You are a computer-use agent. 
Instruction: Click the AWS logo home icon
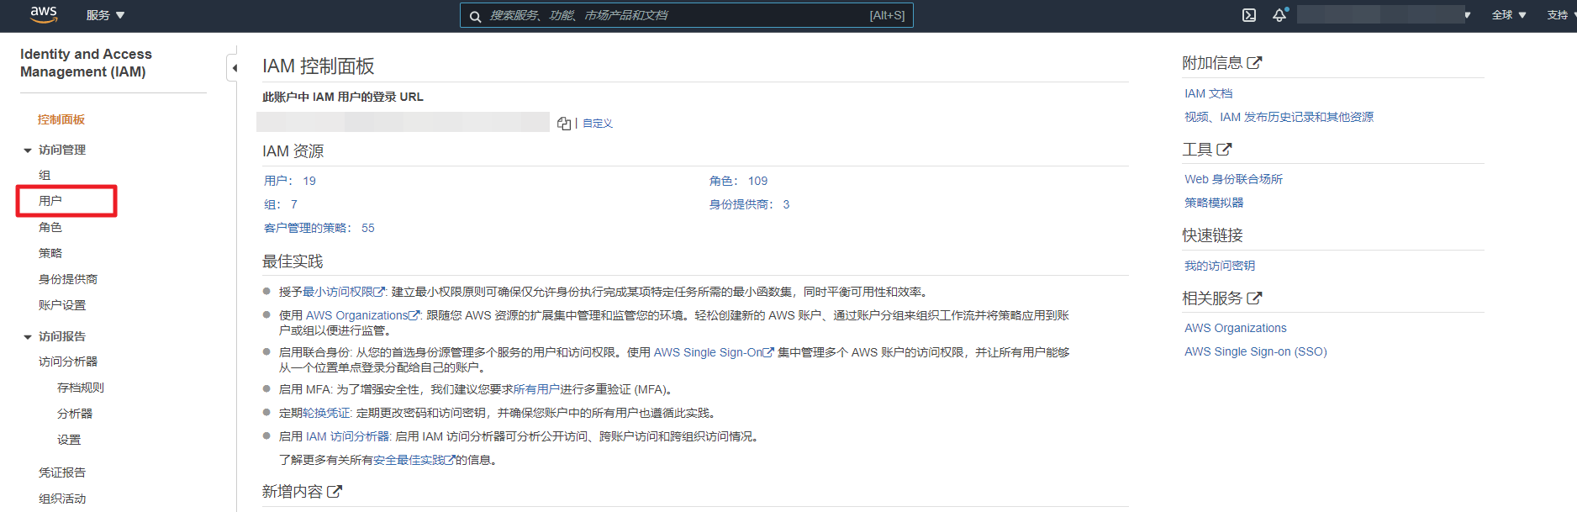[x=43, y=14]
